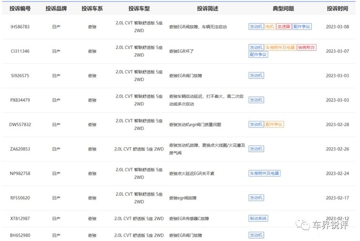Image resolution: width=360 pixels, height=241 pixels.
Task: Click description 奇骏点火延迟EGR关不紧
Action: click(x=192, y=174)
